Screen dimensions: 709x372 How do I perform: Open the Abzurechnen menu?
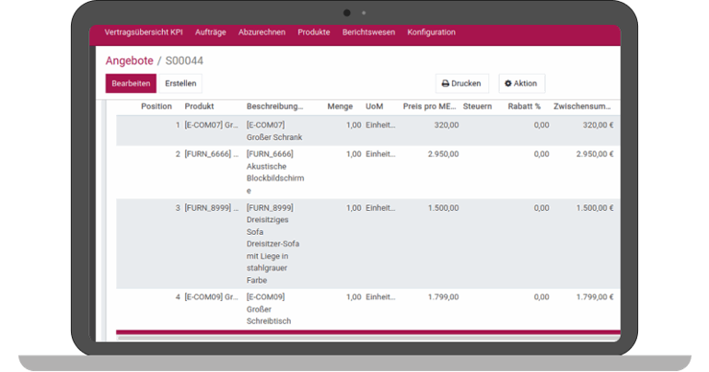click(262, 32)
